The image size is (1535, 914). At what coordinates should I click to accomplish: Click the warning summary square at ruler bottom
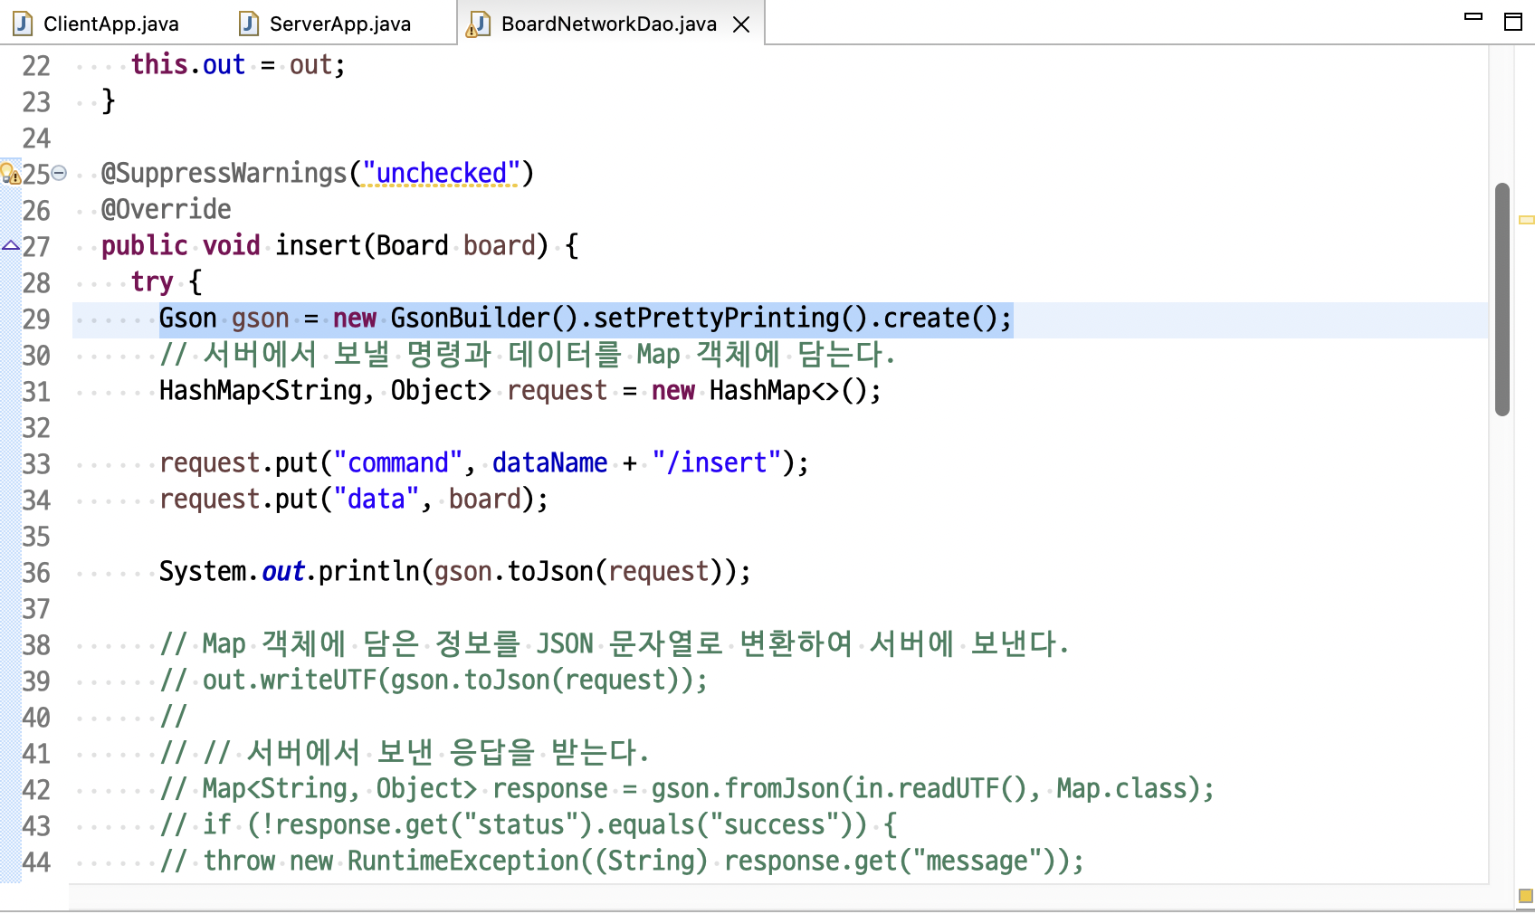(1525, 896)
